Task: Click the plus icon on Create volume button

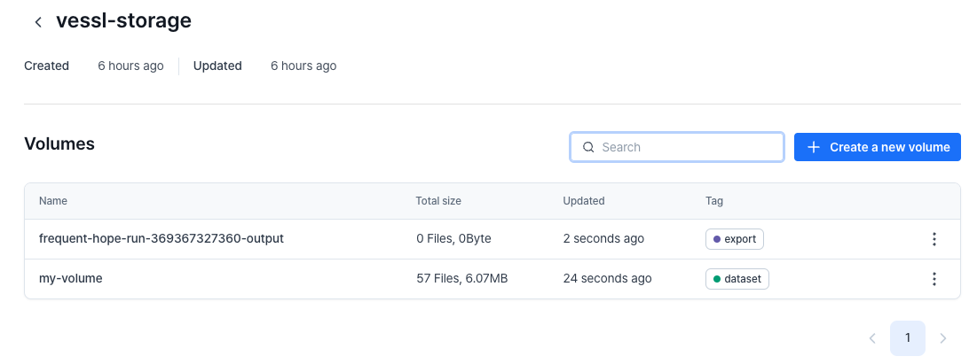Action: click(813, 147)
